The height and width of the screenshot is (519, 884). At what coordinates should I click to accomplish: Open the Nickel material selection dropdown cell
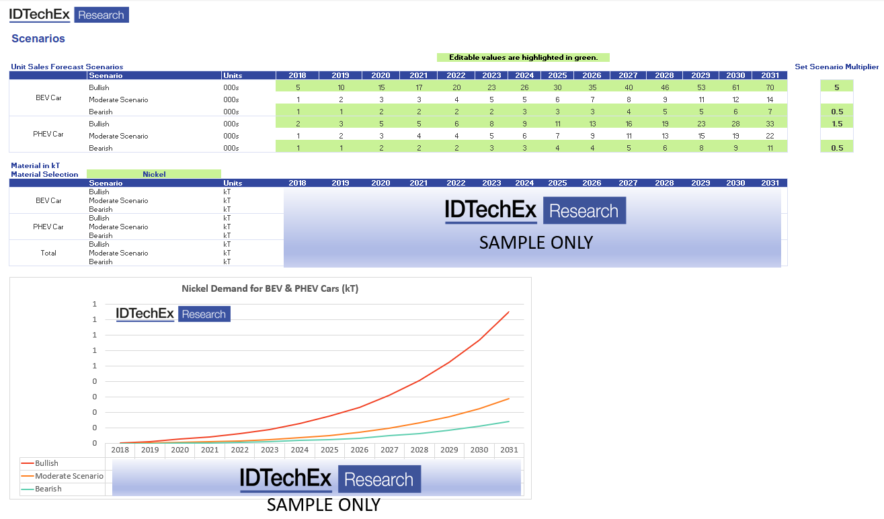tap(154, 174)
